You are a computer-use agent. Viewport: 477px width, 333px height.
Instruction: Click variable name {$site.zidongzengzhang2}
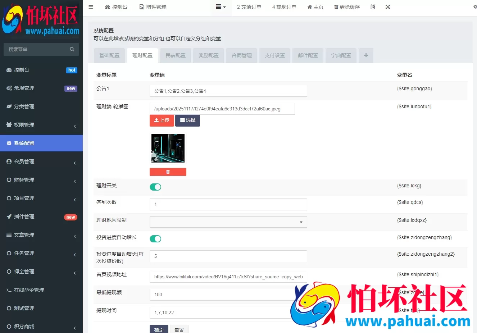(426, 254)
